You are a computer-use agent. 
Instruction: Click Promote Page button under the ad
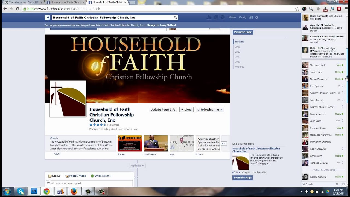point(243,178)
